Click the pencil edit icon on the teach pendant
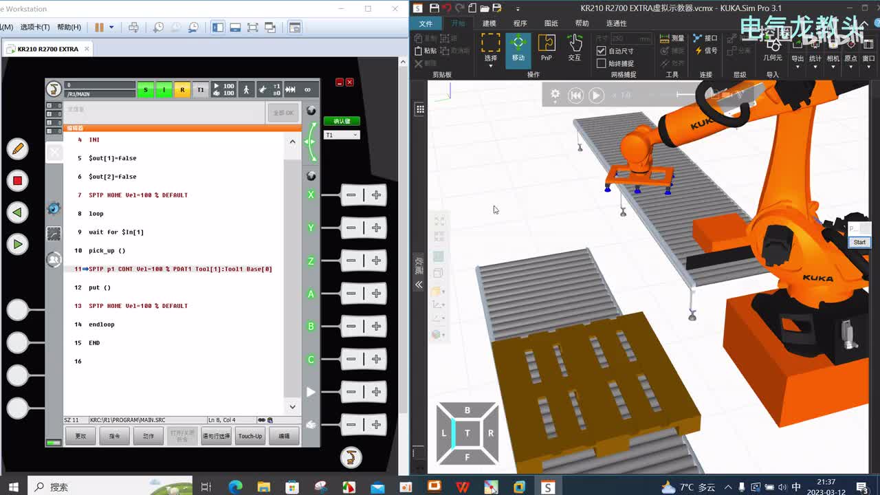Image resolution: width=880 pixels, height=495 pixels. (17, 148)
